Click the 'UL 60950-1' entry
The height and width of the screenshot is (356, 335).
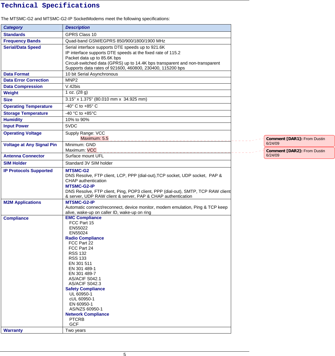tap(81, 294)
